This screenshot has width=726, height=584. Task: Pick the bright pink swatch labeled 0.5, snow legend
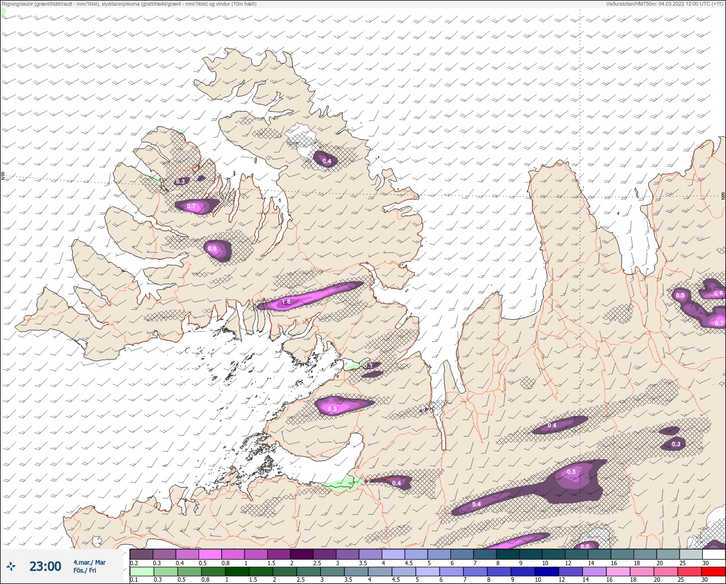pos(210,554)
